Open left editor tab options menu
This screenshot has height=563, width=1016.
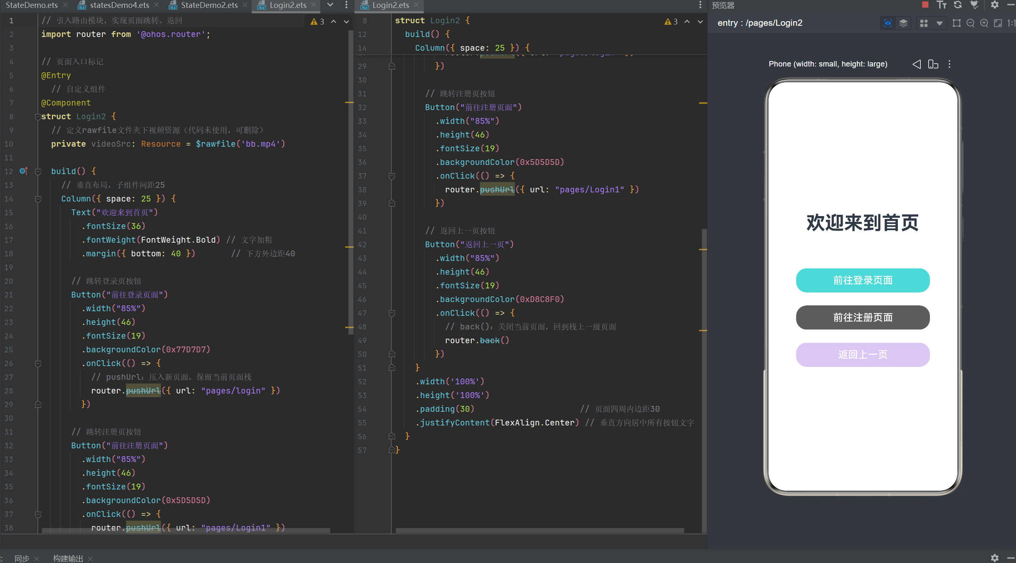tap(346, 5)
